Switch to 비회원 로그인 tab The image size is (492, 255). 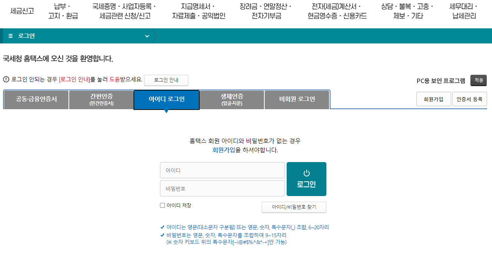coord(297,100)
